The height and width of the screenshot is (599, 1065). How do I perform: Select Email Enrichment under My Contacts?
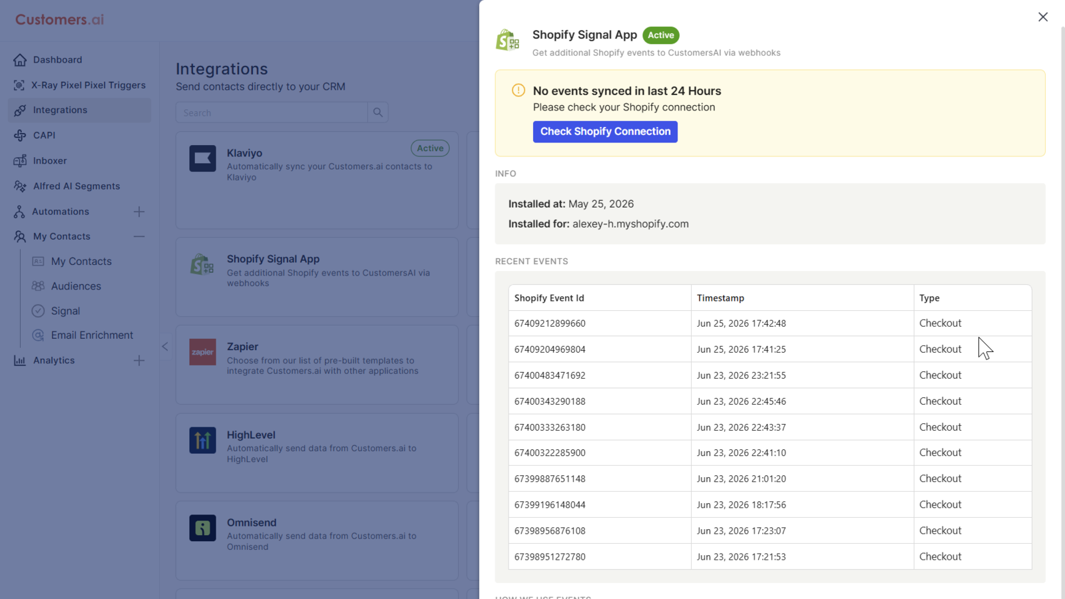point(92,335)
